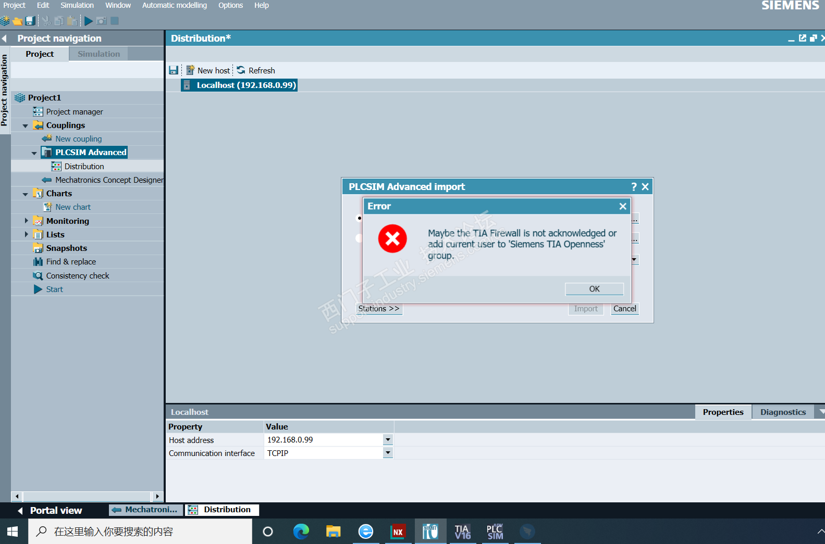Expand the Lists folder
This screenshot has height=544, width=825.
(x=26, y=234)
